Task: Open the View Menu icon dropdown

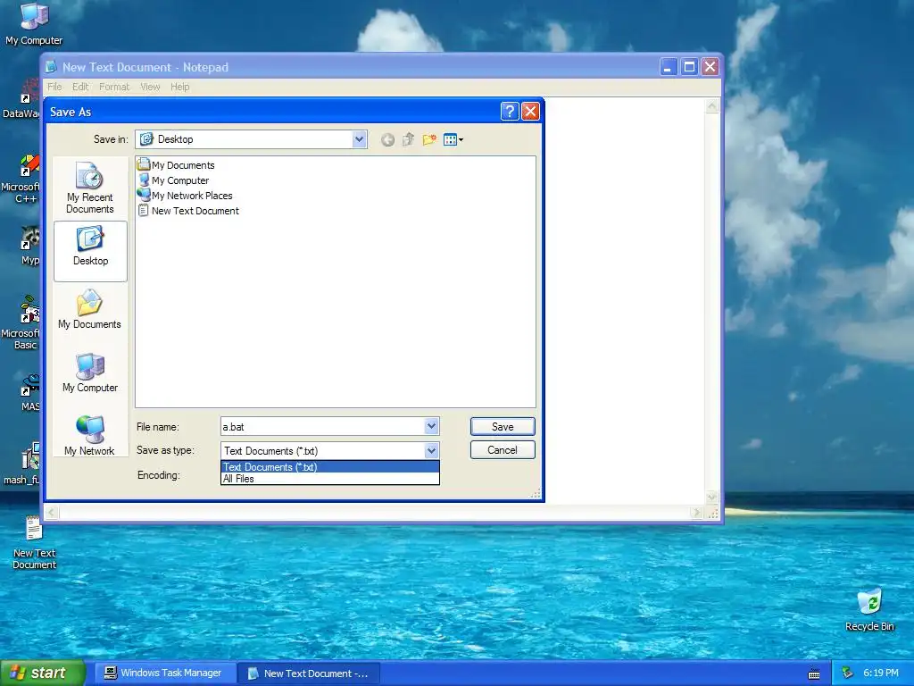Action: [453, 139]
